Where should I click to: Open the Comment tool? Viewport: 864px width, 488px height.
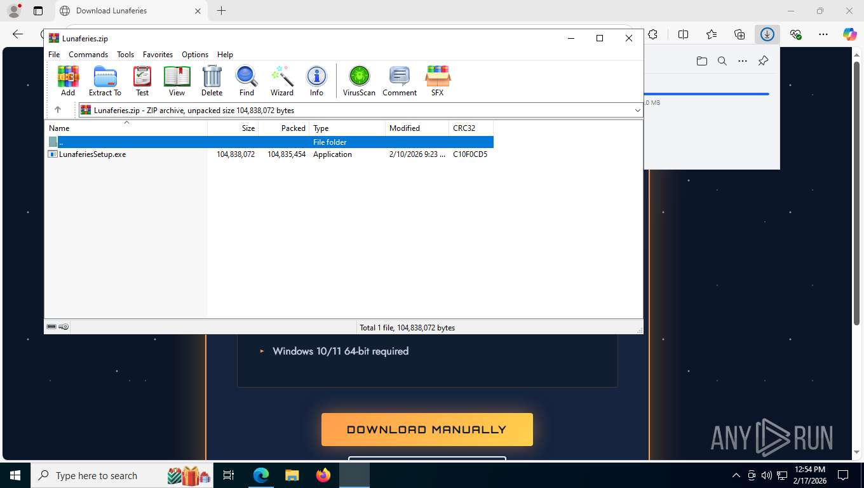pos(400,81)
